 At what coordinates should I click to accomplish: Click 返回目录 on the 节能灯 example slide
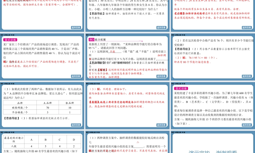(161, 76)
